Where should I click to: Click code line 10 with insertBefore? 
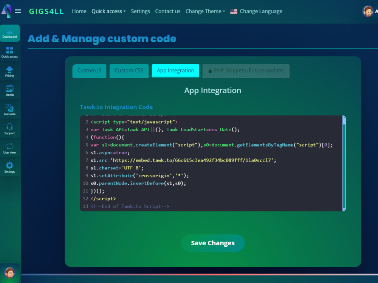click(138, 183)
